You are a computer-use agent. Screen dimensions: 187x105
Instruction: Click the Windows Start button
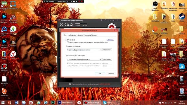3,102
